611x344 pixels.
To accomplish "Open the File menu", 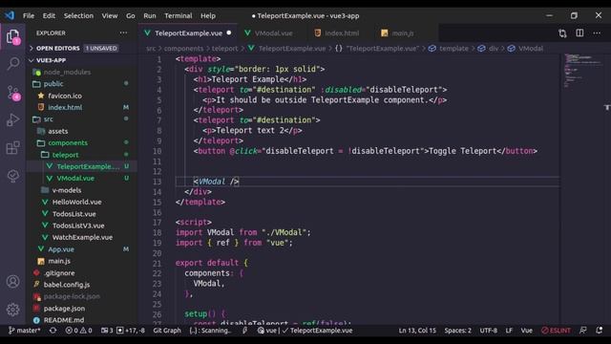I will click(29, 15).
